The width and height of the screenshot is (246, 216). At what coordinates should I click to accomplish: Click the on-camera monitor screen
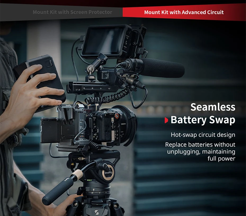pyautogui.click(x=105, y=40)
